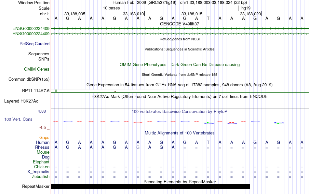
Task: Click the 33,188,005 ruler coordinate
Action: [75, 14]
